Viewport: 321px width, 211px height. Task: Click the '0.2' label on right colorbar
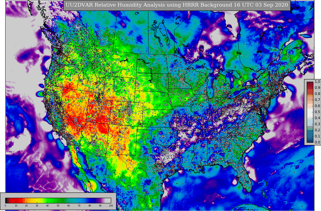(x=317, y=130)
